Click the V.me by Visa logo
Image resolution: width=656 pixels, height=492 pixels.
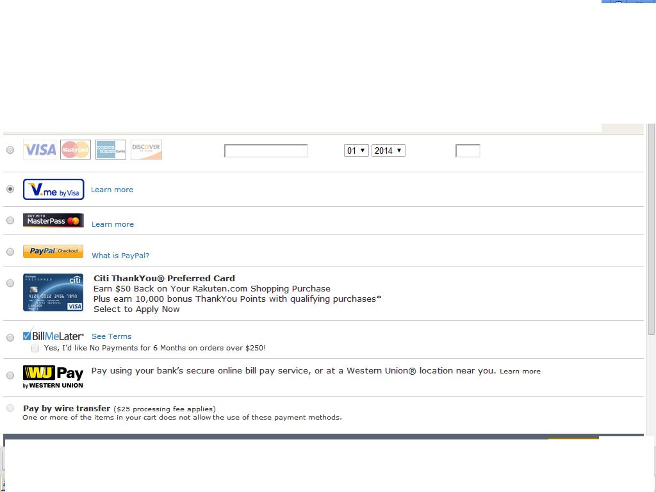coord(54,190)
